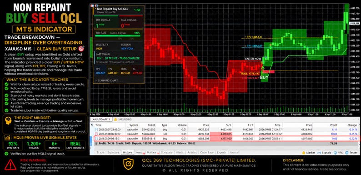Open the Journal tab
The image size is (361, 175).
(x=234, y=152)
